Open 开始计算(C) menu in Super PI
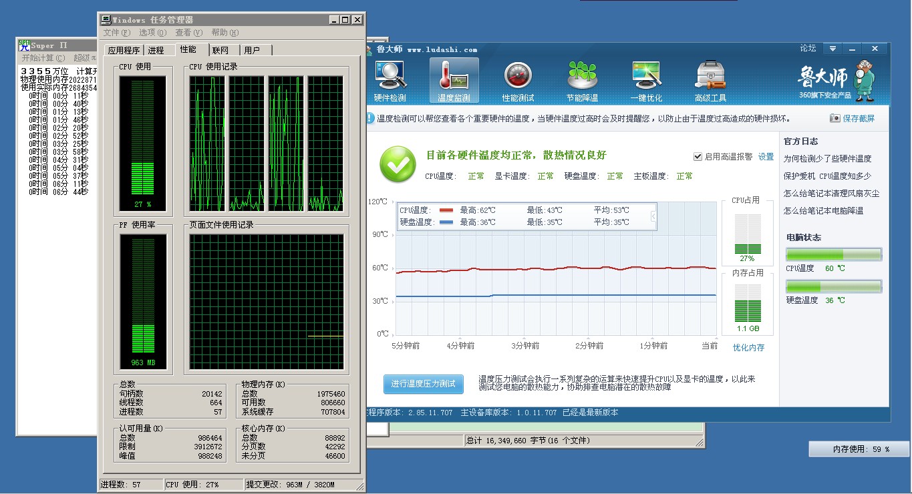Image resolution: width=912 pixels, height=494 pixels. 43,58
